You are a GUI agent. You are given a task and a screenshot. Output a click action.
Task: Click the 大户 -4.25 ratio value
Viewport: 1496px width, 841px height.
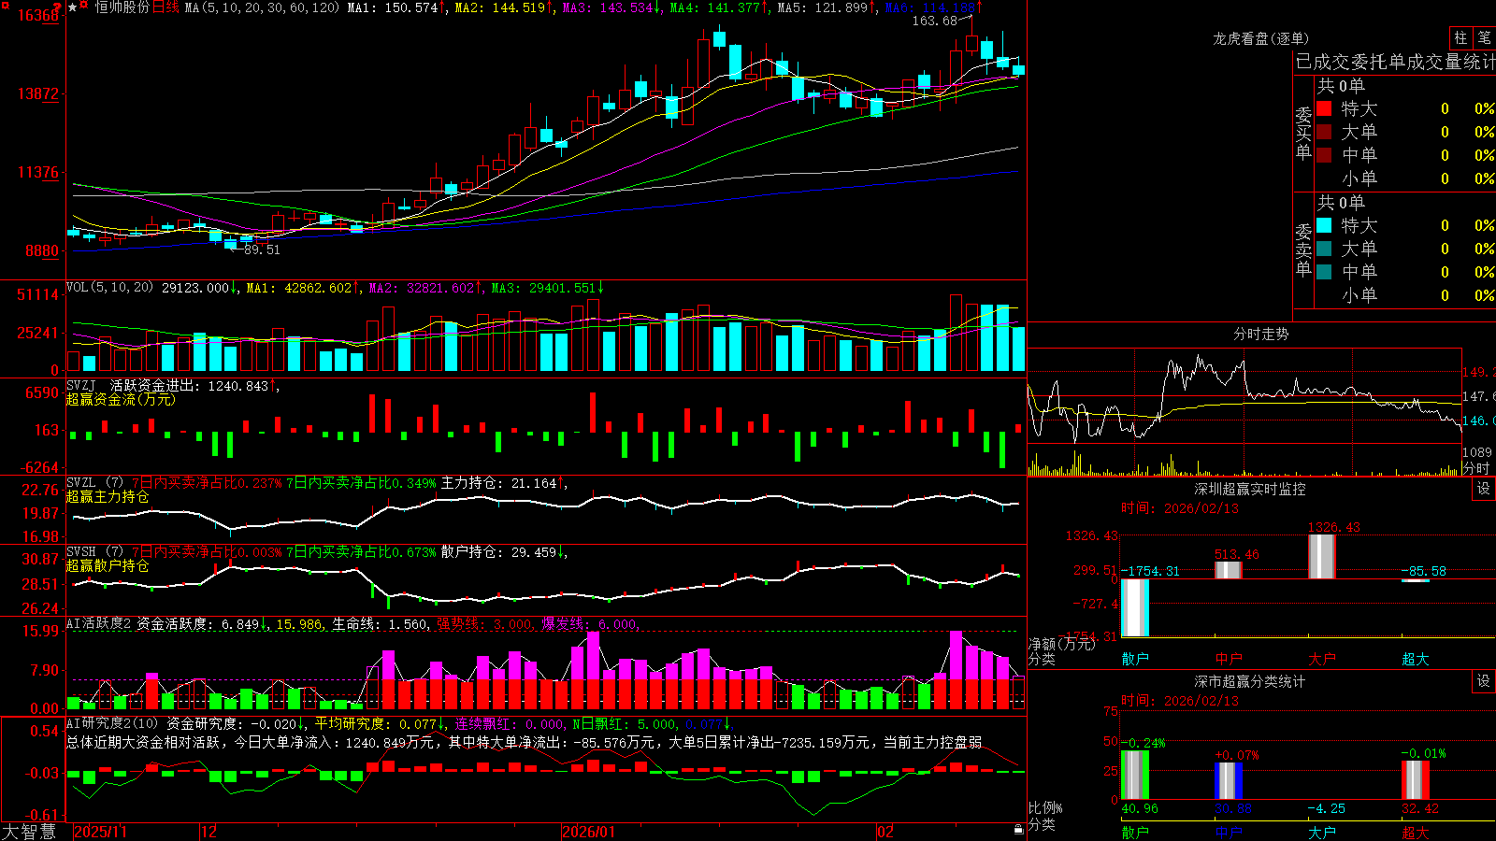point(1326,808)
